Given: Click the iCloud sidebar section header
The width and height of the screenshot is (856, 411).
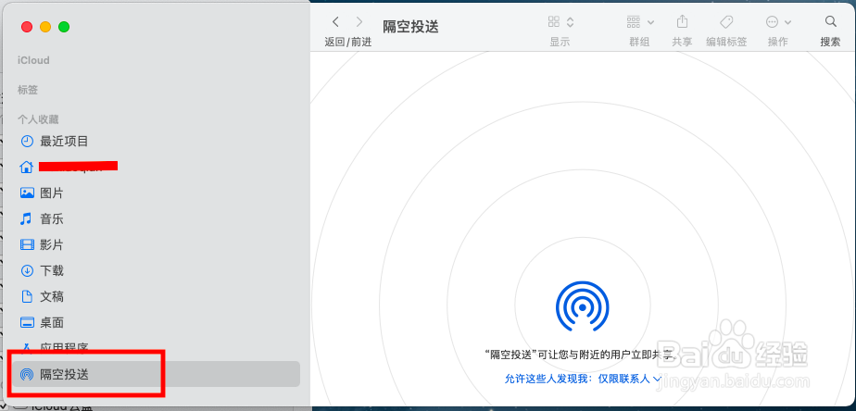Looking at the screenshot, I should click(33, 60).
